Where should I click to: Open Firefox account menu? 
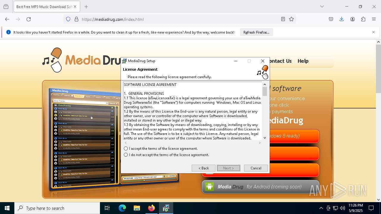[352, 19]
